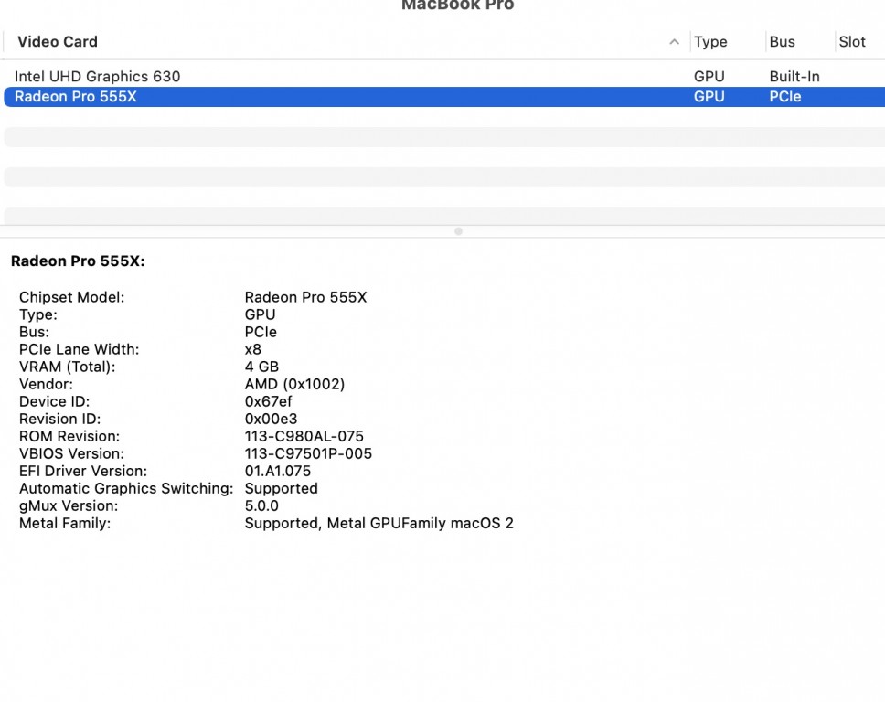Click the Built-In bus cell
Image resolution: width=885 pixels, height=702 pixels.
[794, 76]
